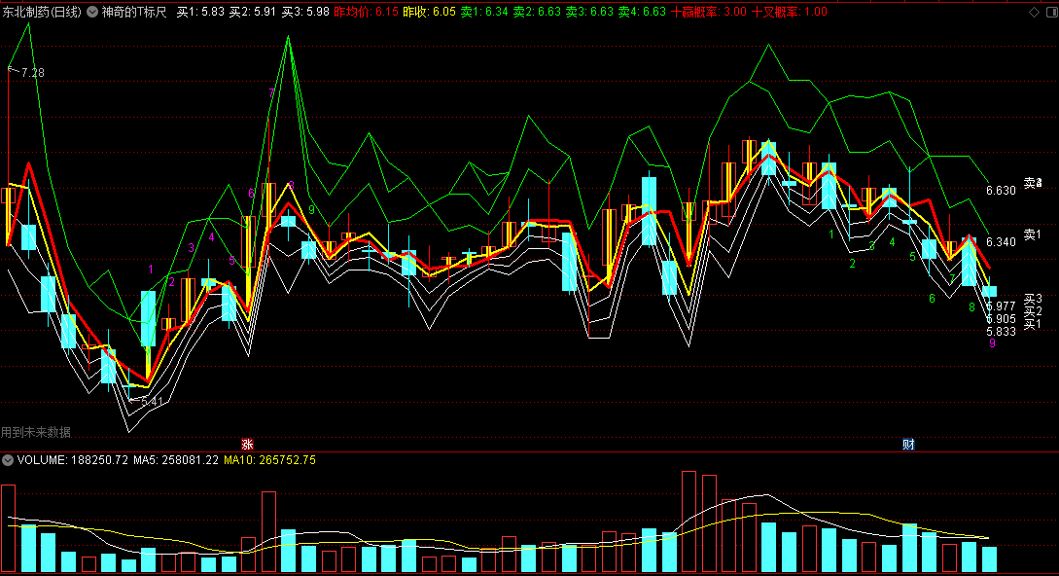Click the 十叉概率: 1.00 label

(790, 13)
